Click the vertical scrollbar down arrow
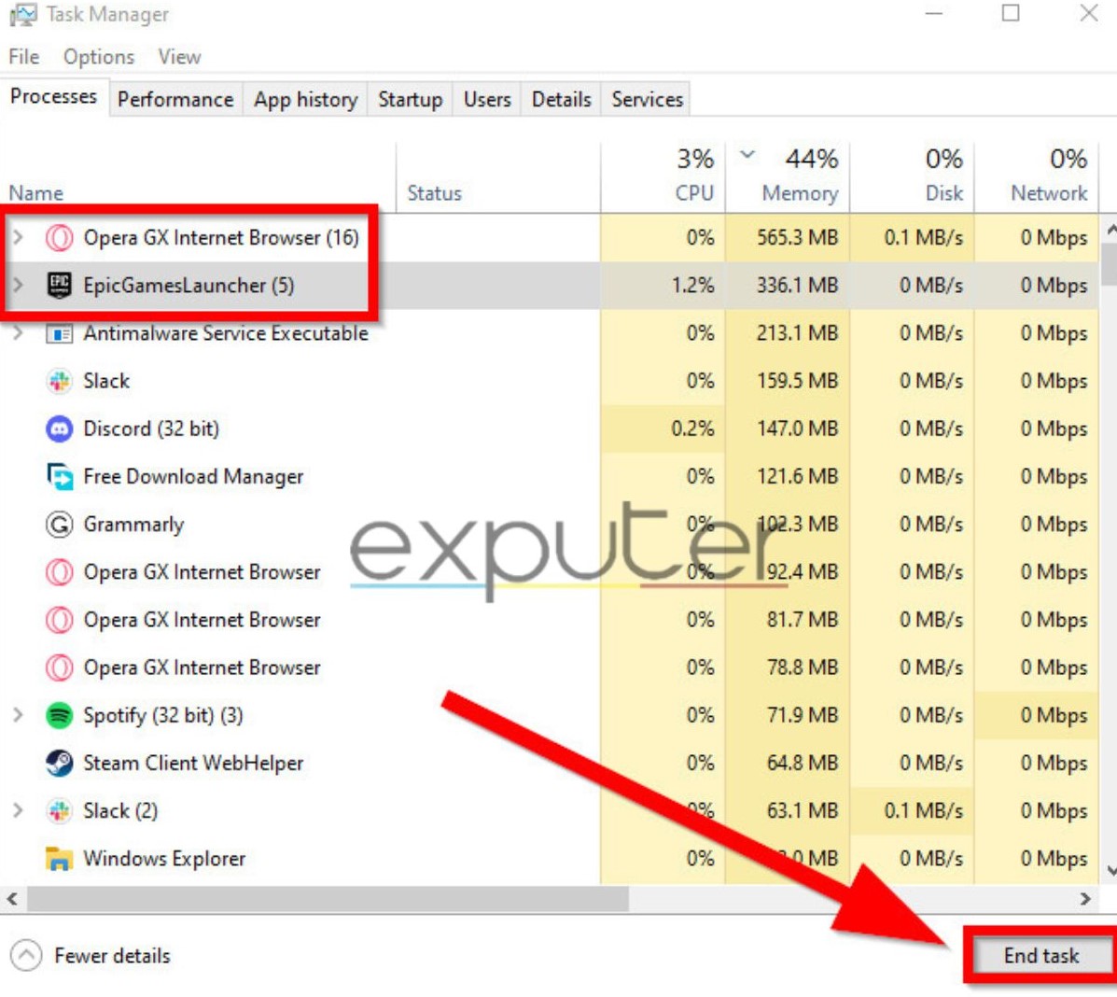The image size is (1117, 997). point(1110,870)
